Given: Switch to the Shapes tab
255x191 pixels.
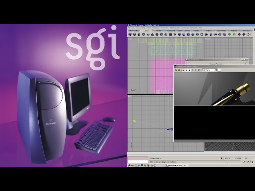Looking at the screenshot, I should click(x=159, y=31).
